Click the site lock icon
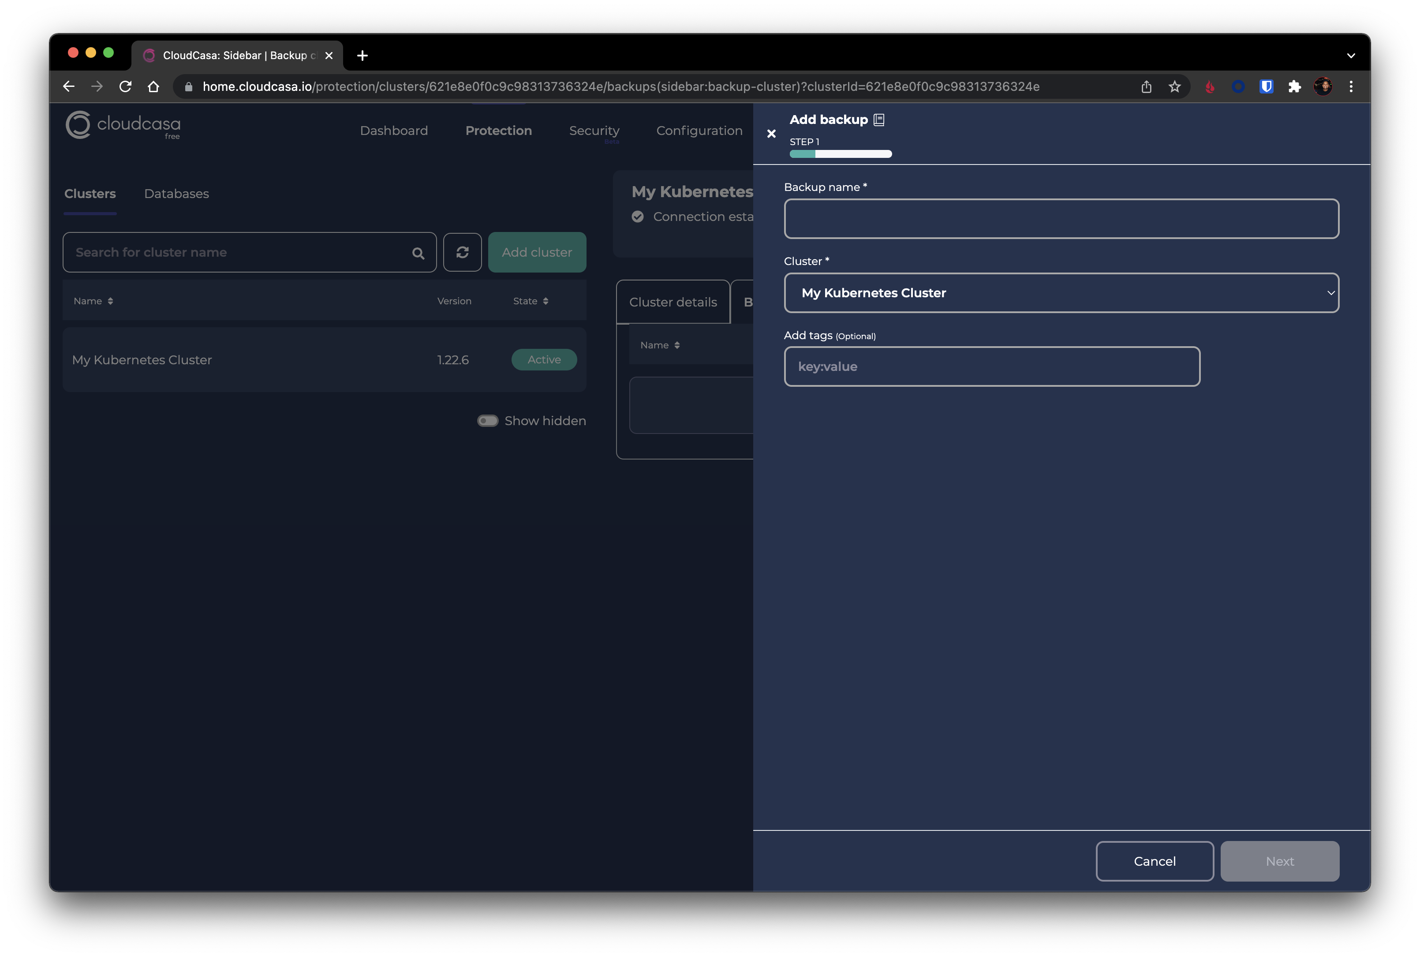Screen dimensions: 1420x957 189,87
